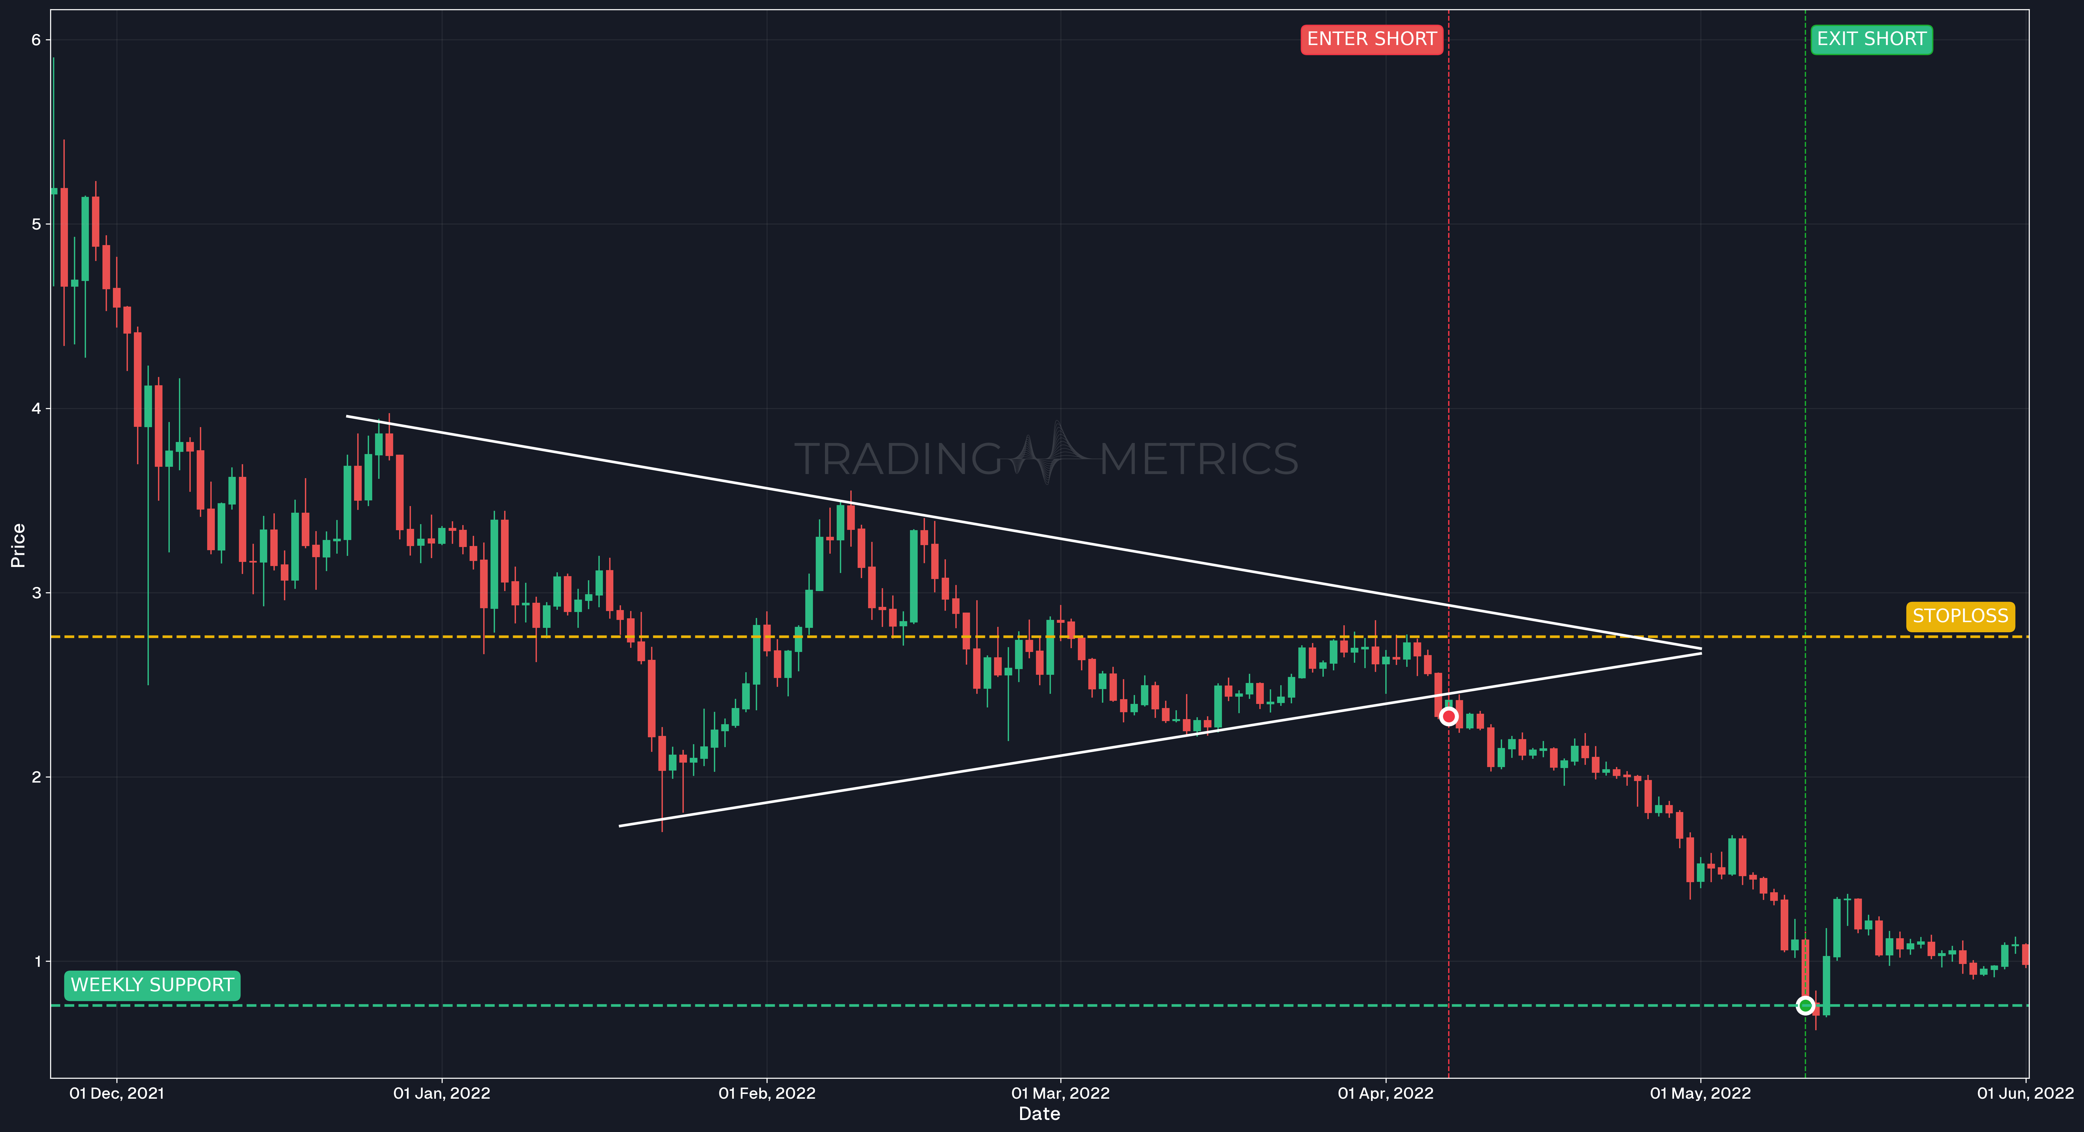Screen dimensions: 2084x1132
Task: Click the red short entry marker circle
Action: point(1449,716)
